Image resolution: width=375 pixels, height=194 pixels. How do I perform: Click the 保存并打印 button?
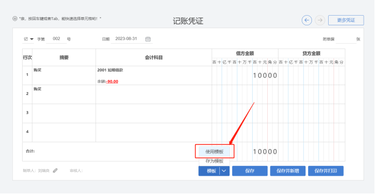point(326,171)
